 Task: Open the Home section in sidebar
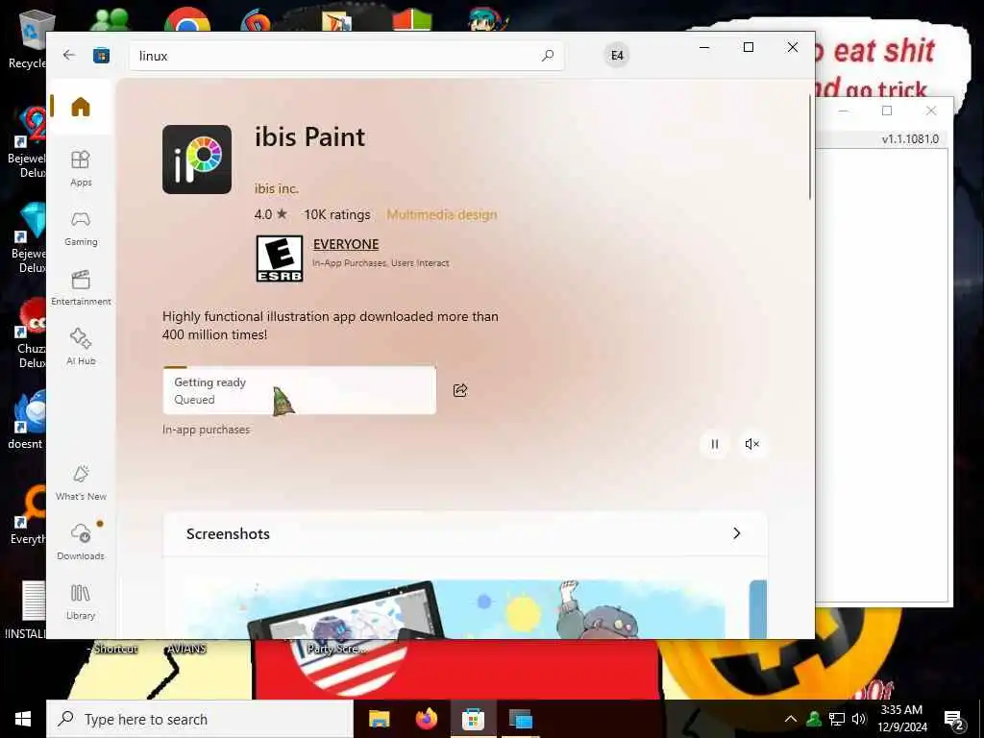tap(81, 107)
